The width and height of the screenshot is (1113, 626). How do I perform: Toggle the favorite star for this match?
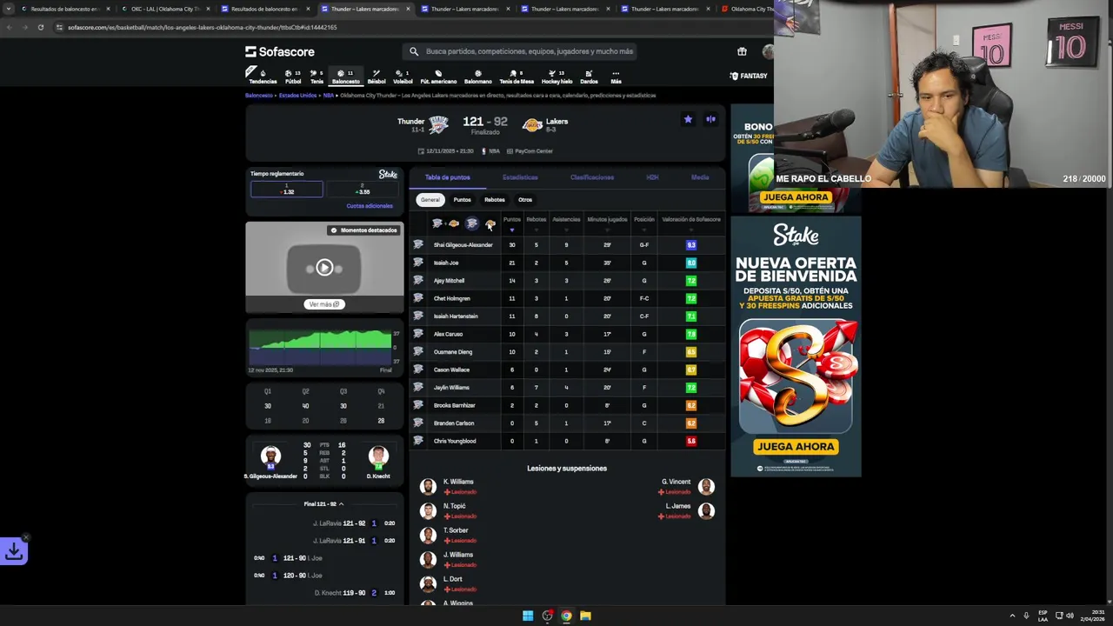[x=688, y=119]
